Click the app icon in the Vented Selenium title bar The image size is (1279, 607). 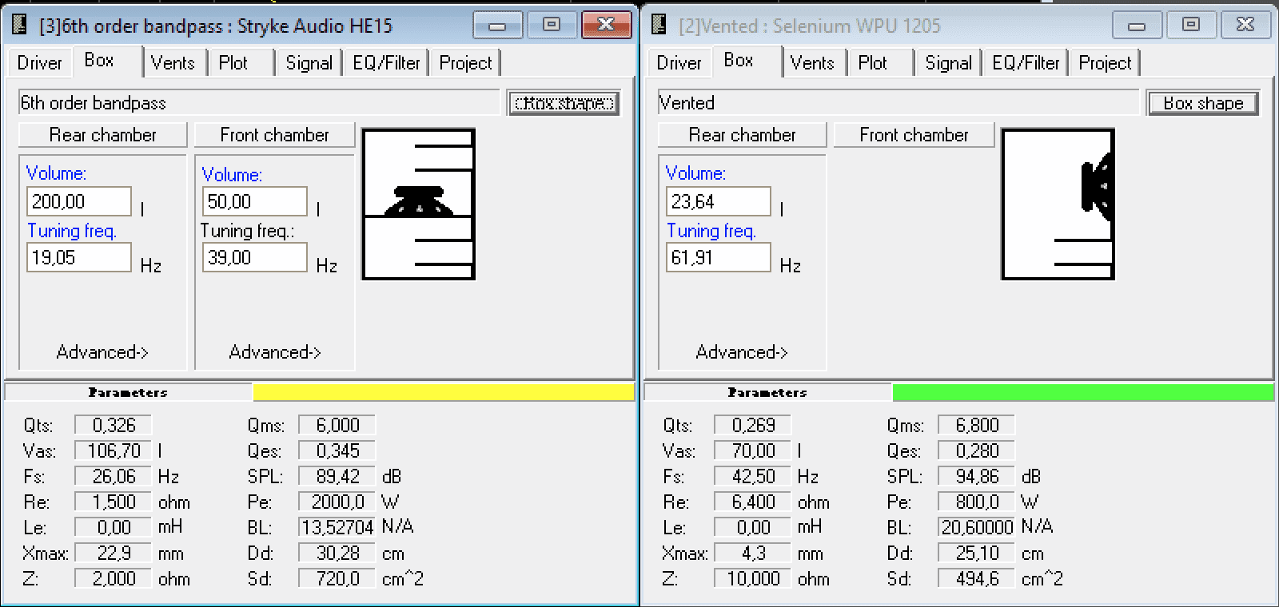tap(659, 26)
